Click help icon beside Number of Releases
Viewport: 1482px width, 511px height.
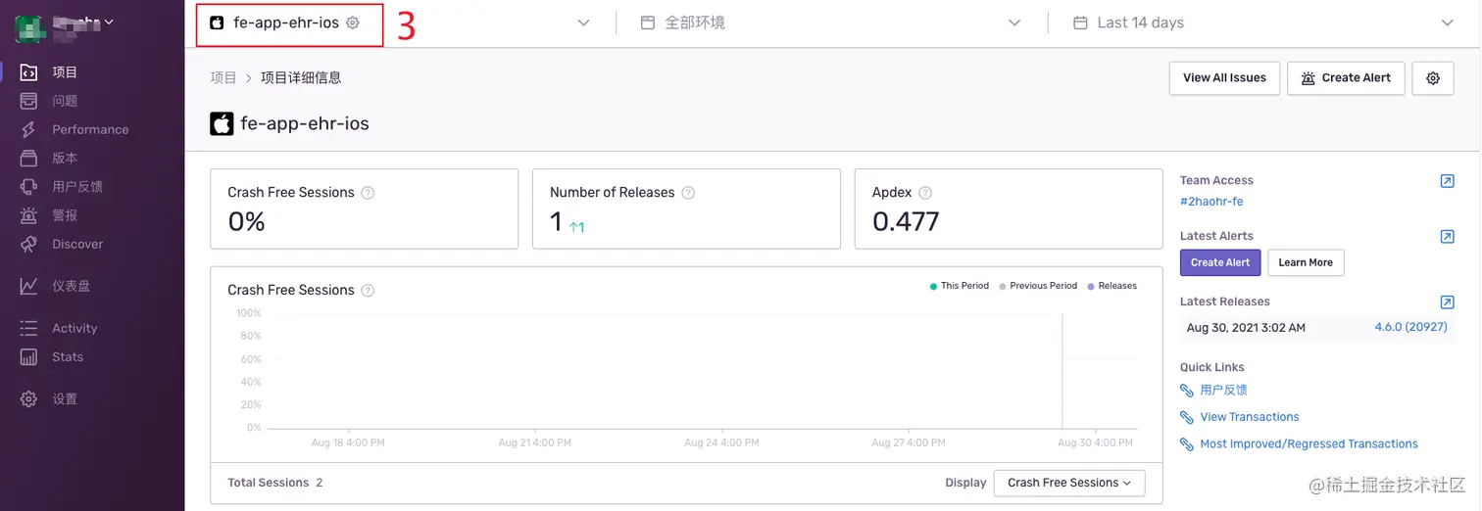tap(688, 193)
